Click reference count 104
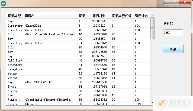The height and width of the screenshot is (111, 193). coord(137,26)
